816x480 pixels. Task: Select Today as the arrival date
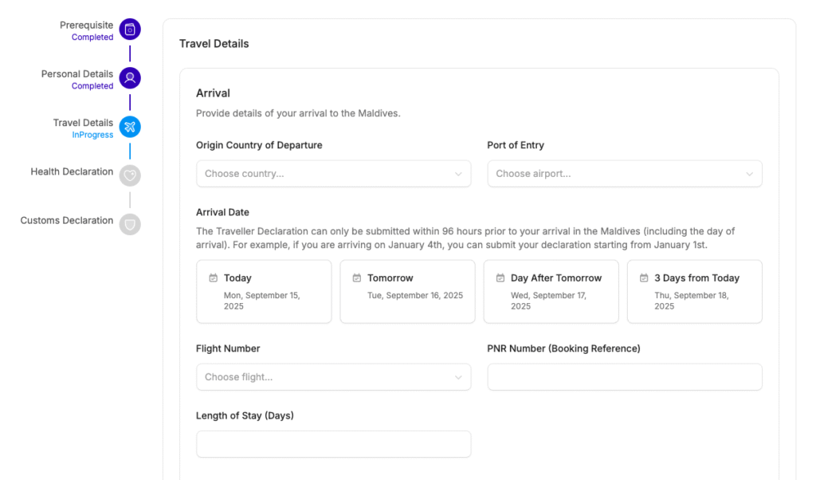[264, 291]
